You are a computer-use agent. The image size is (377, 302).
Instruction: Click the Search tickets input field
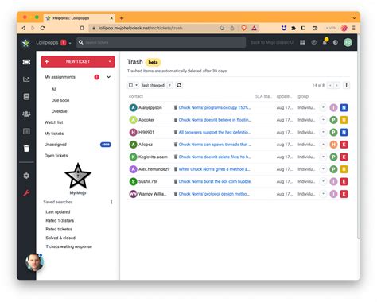[x=161, y=42]
